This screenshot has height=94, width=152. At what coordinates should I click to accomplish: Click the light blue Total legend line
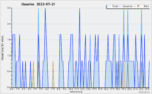(x=109, y=6)
